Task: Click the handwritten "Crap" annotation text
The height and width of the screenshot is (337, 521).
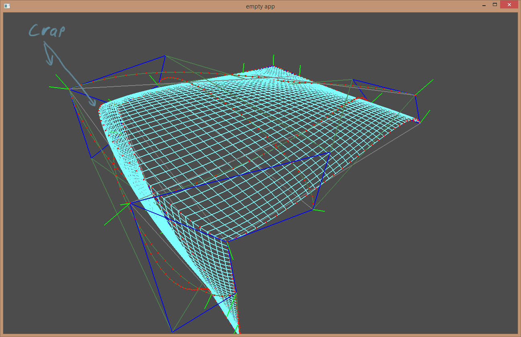Action: [x=47, y=30]
